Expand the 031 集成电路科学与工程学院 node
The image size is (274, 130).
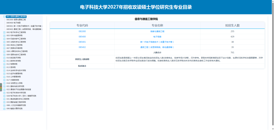(4, 99)
